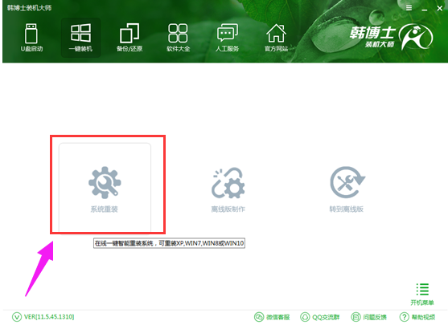Click the 系统重装 gear wrench icon
Viewport: 448px width, 325px height.
click(x=105, y=183)
